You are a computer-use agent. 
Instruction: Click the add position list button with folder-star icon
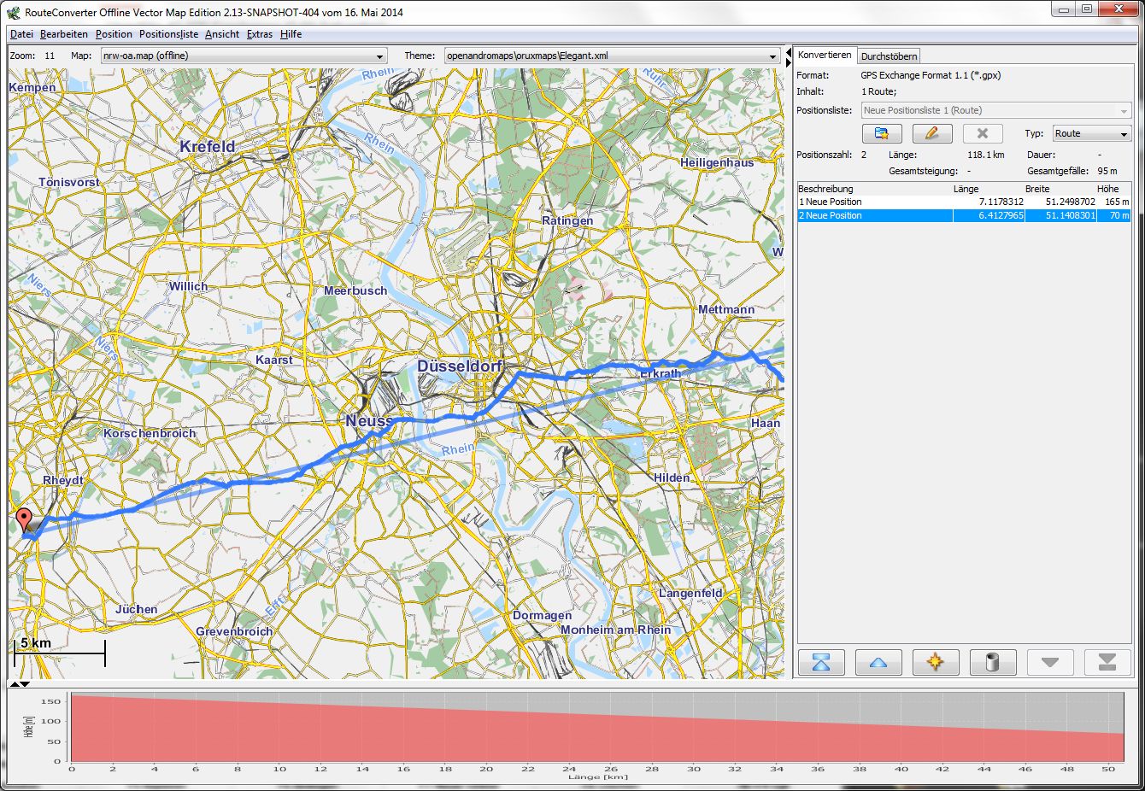[882, 134]
